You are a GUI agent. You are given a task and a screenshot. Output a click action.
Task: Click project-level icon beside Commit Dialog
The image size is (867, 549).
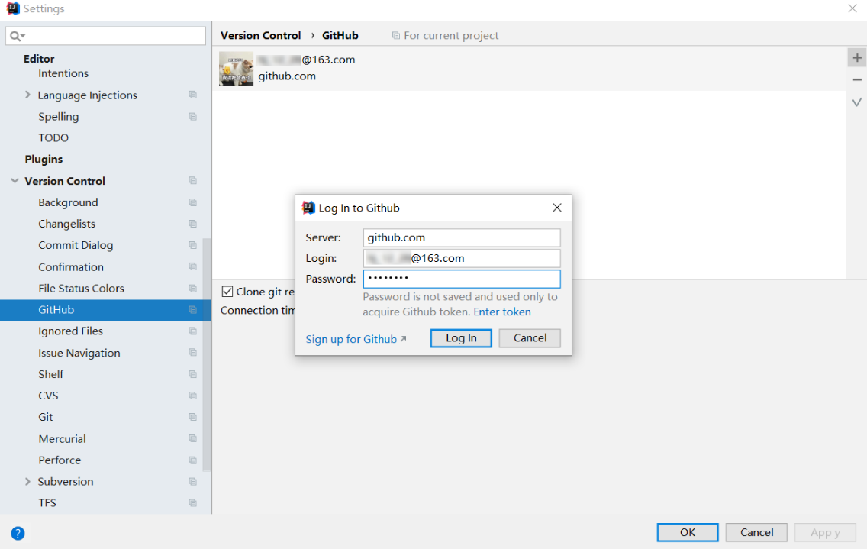[x=192, y=244]
